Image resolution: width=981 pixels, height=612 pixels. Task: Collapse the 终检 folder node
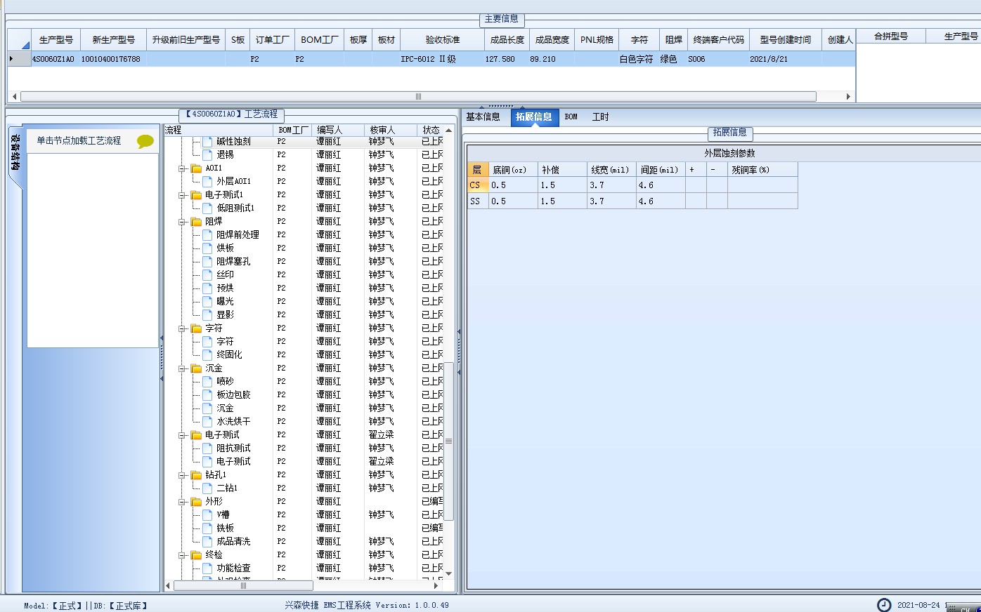coord(182,555)
